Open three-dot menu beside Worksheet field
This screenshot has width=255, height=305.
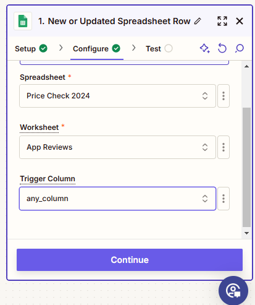pyautogui.click(x=224, y=147)
